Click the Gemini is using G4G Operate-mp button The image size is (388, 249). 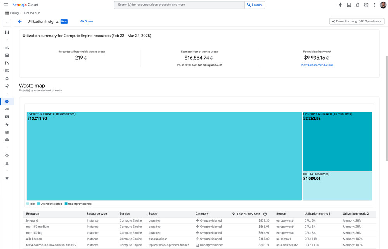click(x=357, y=22)
